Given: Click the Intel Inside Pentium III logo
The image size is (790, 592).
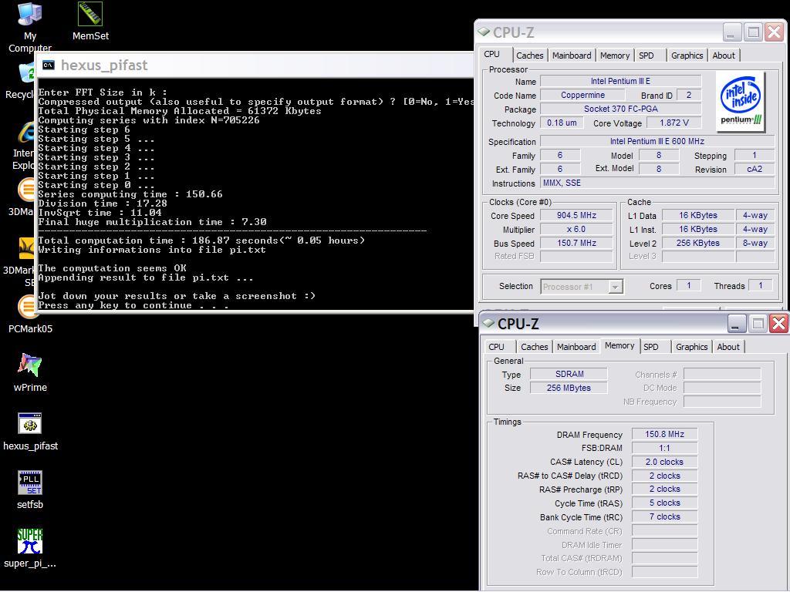Looking at the screenshot, I should point(741,102).
